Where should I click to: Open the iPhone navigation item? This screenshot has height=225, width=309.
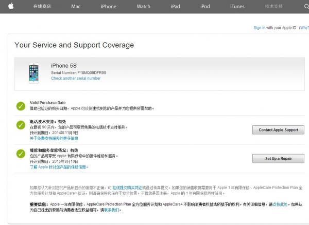109,7
